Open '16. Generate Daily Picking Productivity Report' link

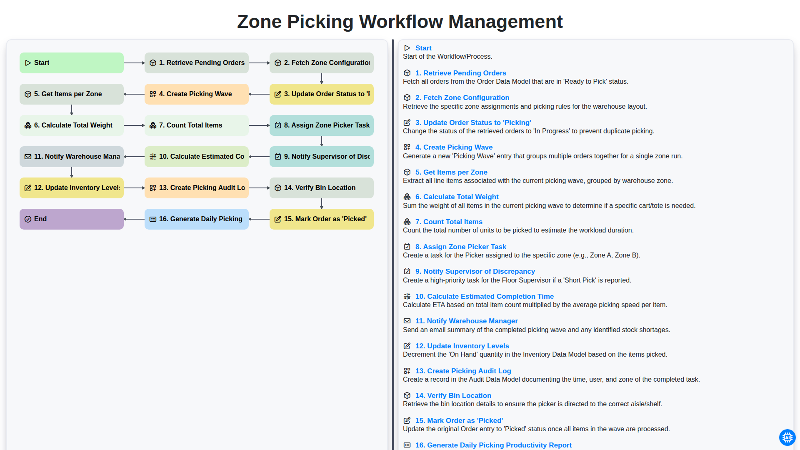(x=493, y=445)
